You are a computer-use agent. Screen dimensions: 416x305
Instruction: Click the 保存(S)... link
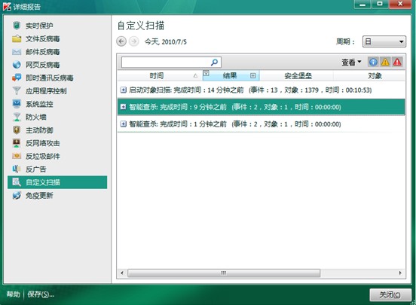(x=41, y=294)
